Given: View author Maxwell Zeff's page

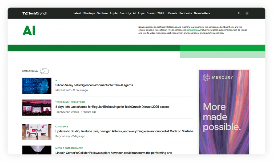Looking at the screenshot, I should pos(63,90).
